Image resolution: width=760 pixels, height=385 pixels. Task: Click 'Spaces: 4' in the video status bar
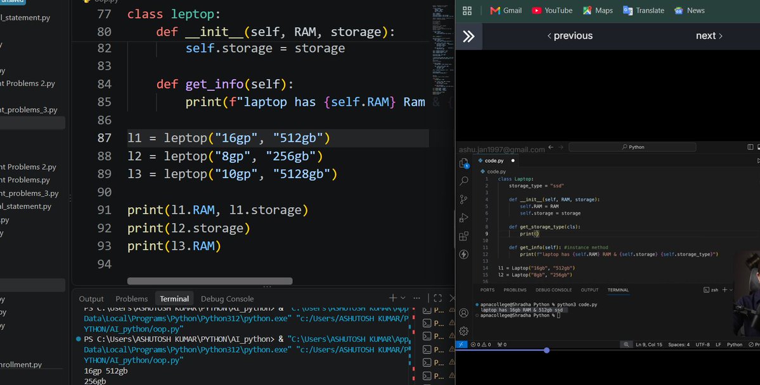coord(679,345)
